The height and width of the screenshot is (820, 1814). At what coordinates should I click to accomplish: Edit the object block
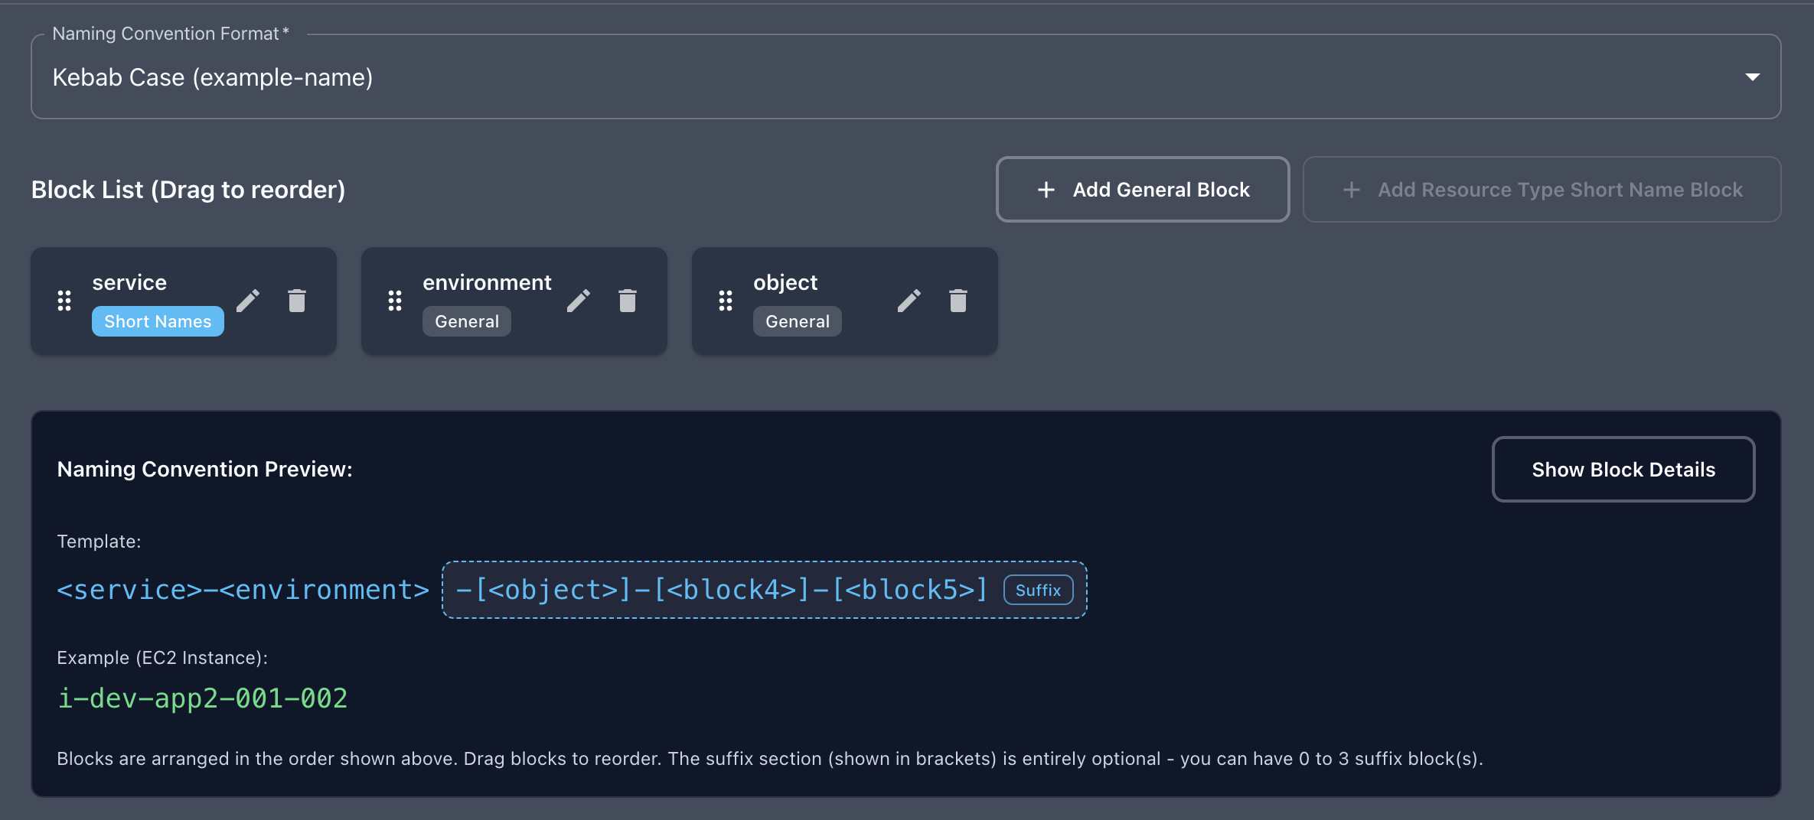909,301
